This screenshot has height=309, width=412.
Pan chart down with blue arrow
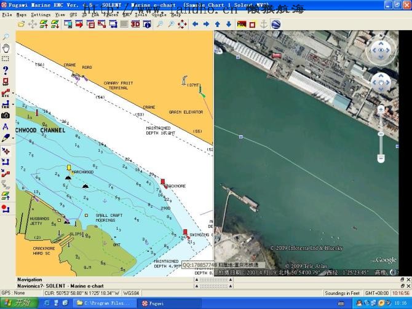[229, 24]
